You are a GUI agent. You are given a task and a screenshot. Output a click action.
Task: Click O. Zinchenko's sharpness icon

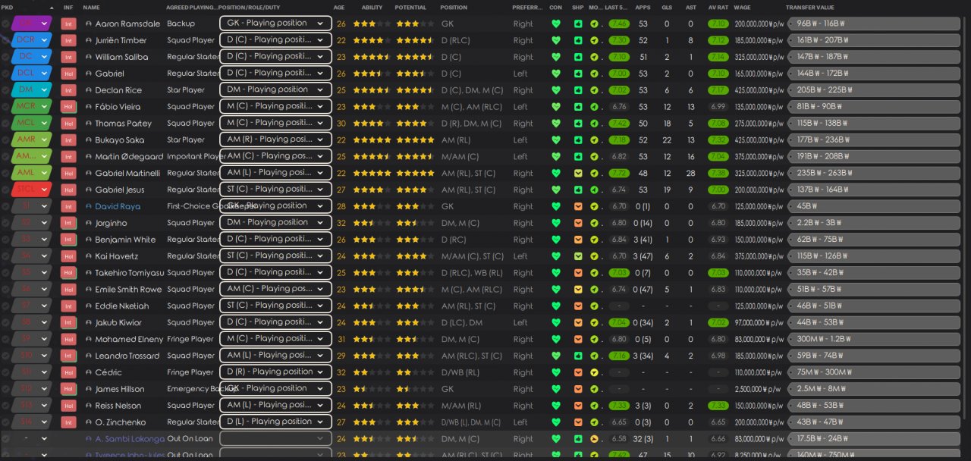tap(578, 422)
